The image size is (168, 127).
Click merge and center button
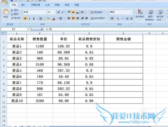97,18
